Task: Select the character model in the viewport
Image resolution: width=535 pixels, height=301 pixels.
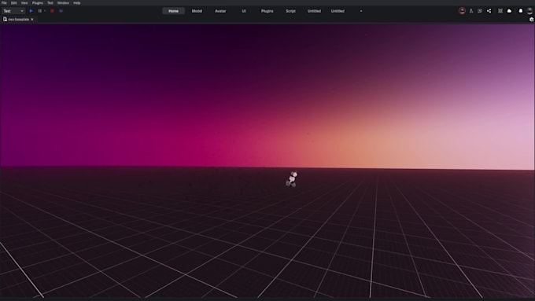Action: coord(292,179)
